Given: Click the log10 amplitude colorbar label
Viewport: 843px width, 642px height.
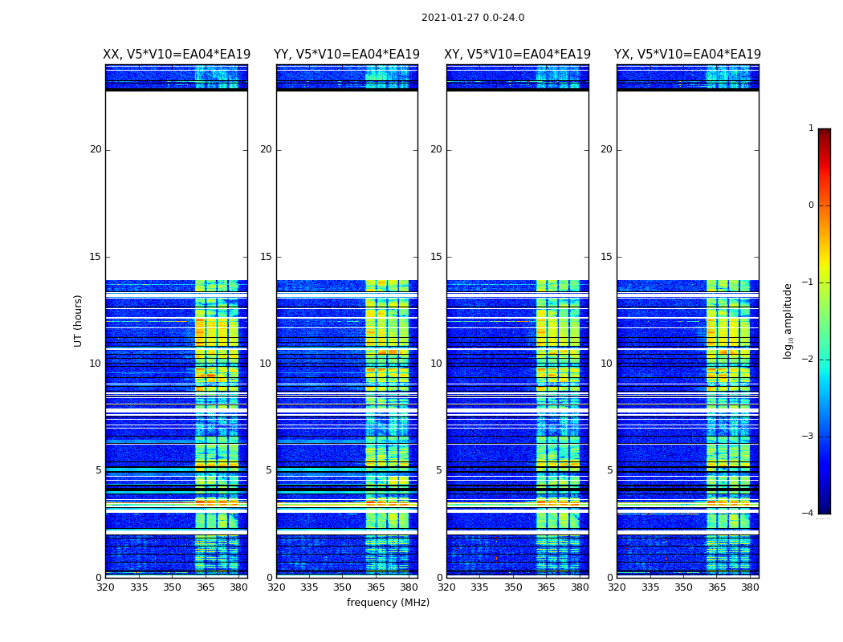Looking at the screenshot, I should 788,321.
